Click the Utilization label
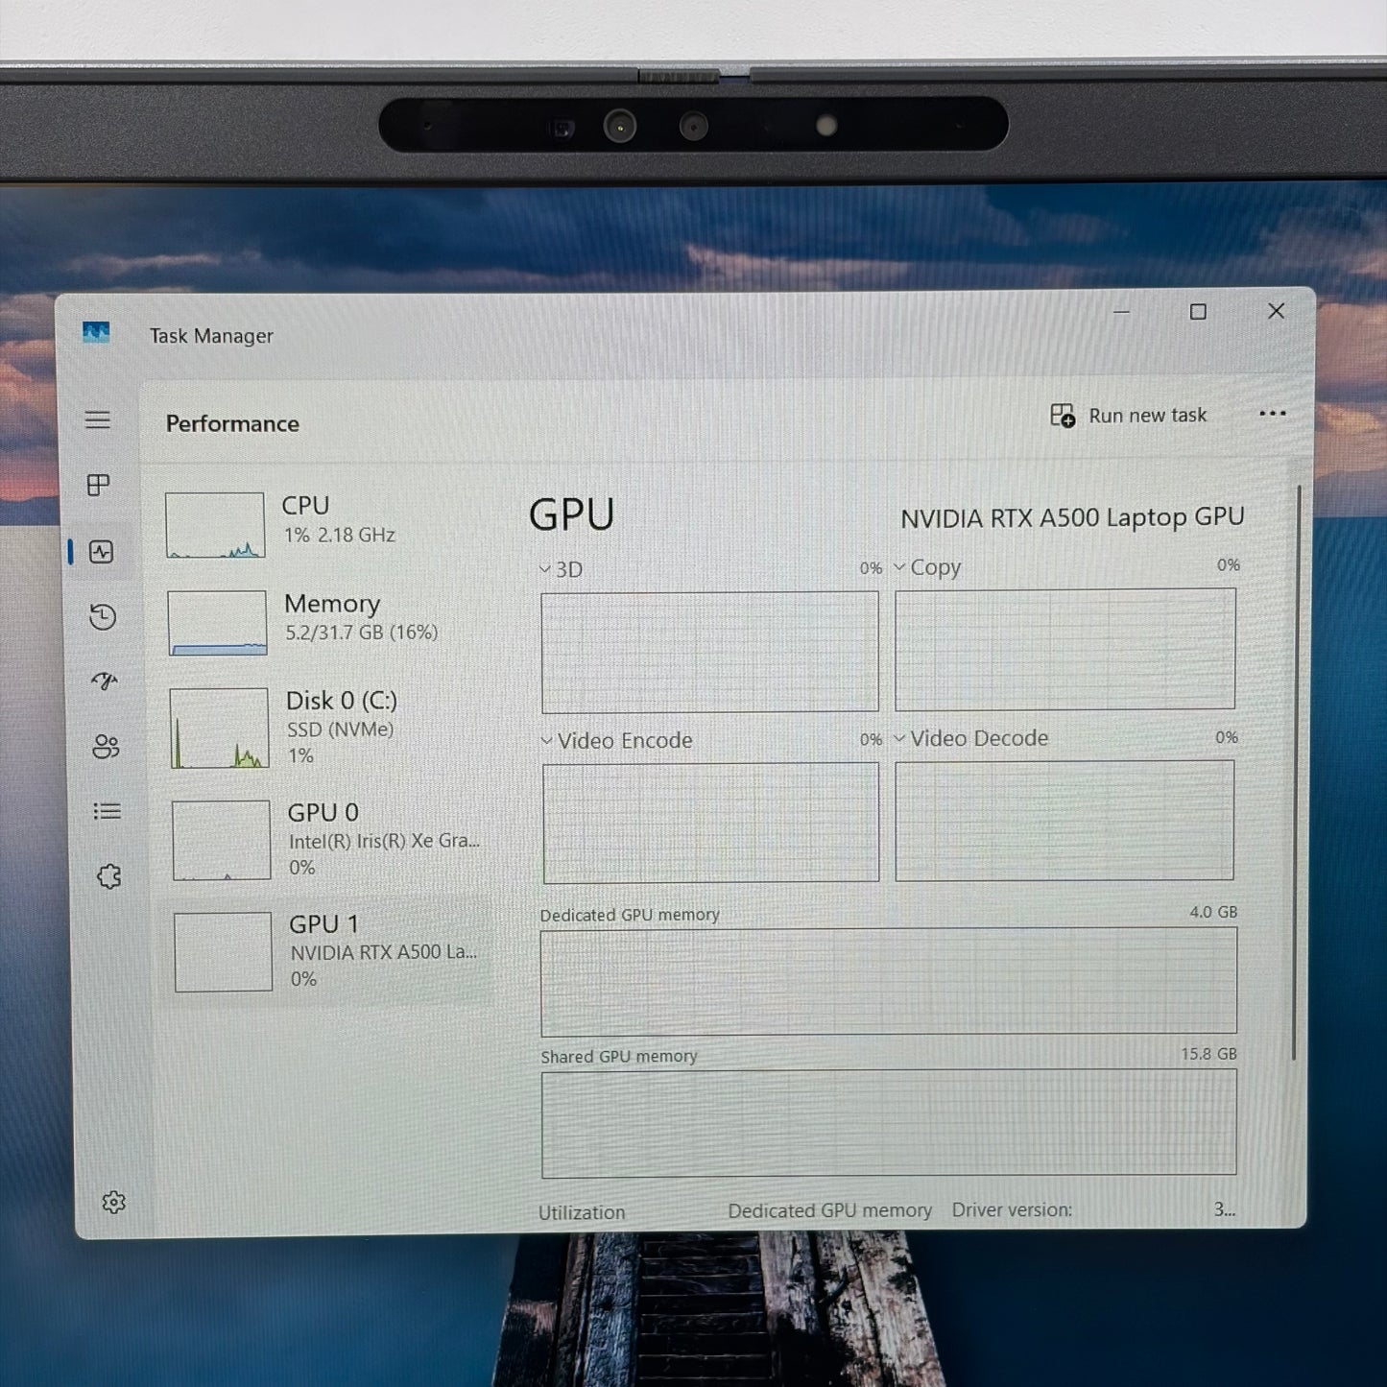 click(x=582, y=1212)
